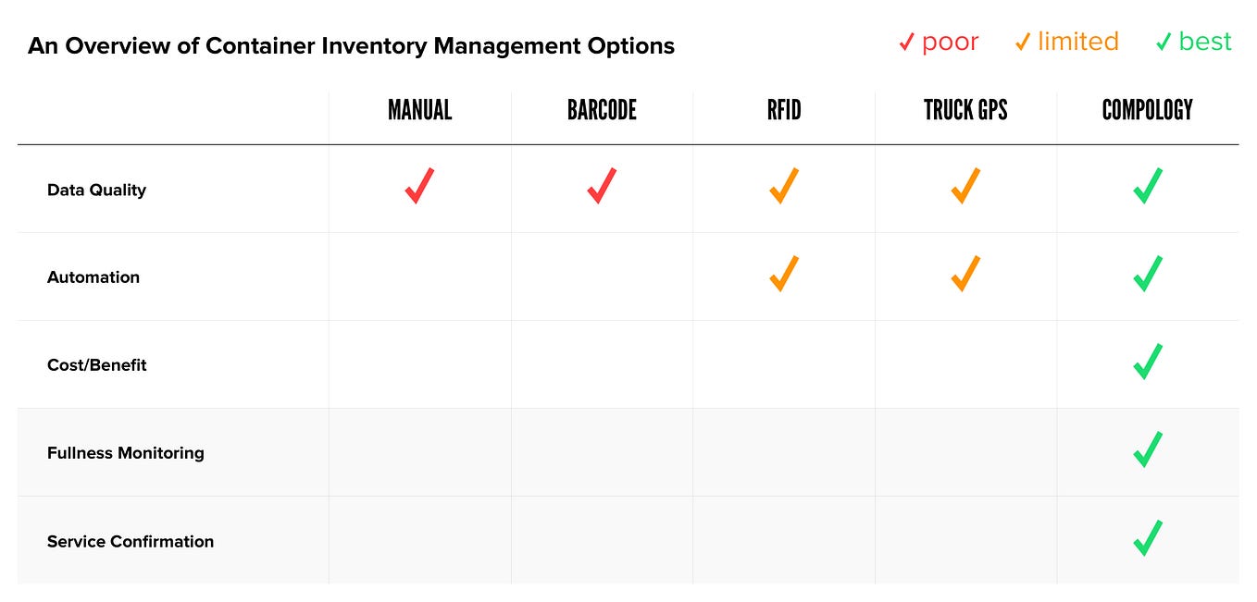Click the green Compology Cost/Benefit checkmark
Viewport: 1257px width, 602px height.
(x=1148, y=362)
